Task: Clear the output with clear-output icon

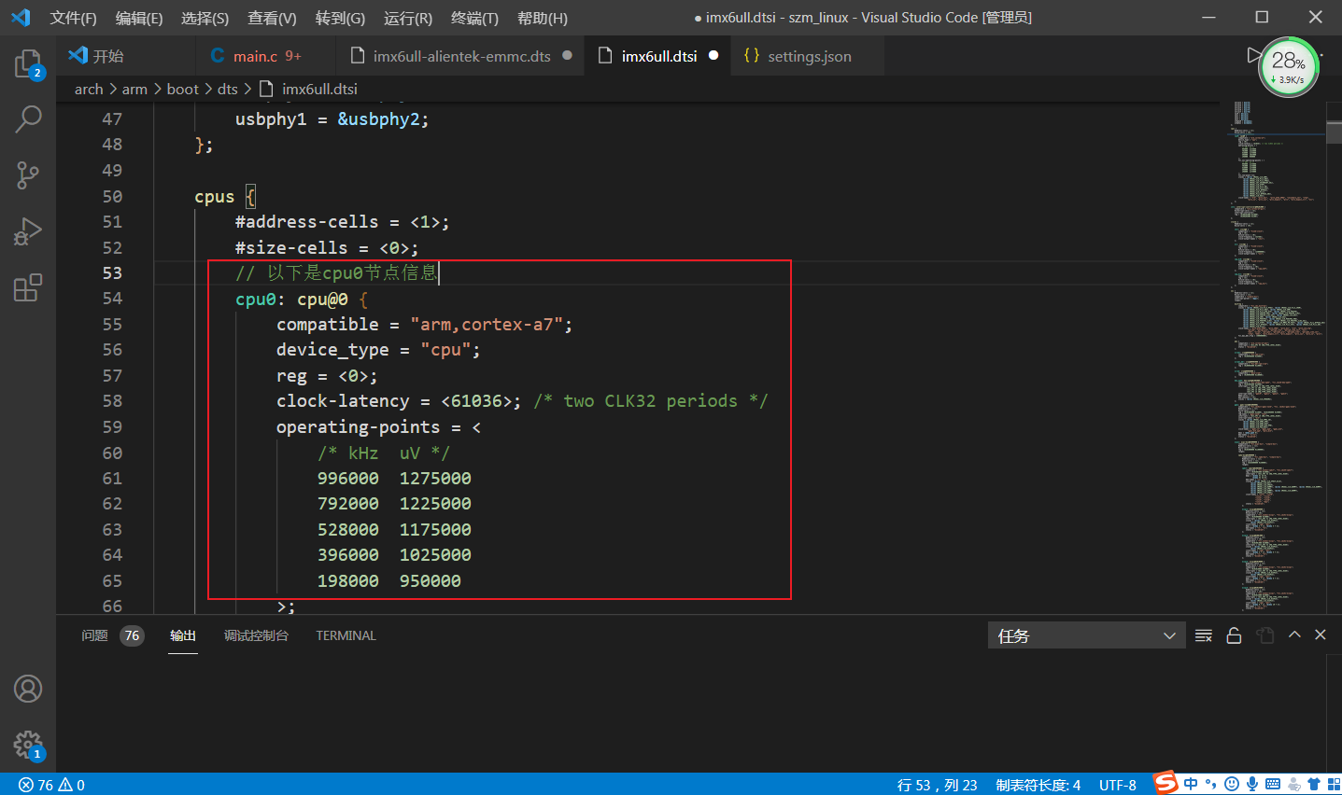Action: [x=1204, y=635]
